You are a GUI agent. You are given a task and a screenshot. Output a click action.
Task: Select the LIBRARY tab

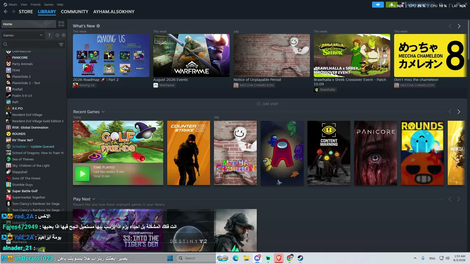coord(47,12)
